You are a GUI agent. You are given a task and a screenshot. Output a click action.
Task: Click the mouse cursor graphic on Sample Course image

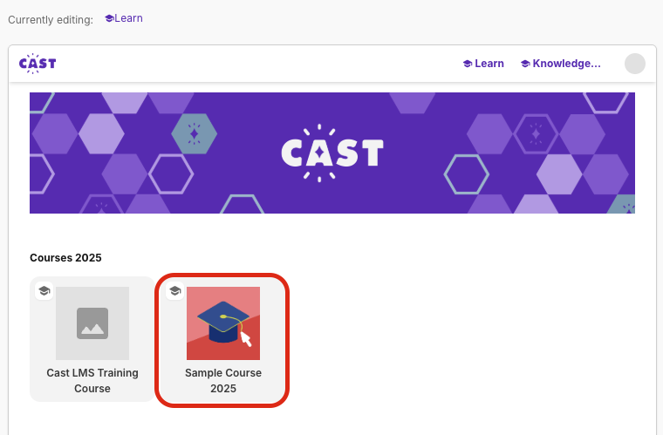click(x=246, y=339)
